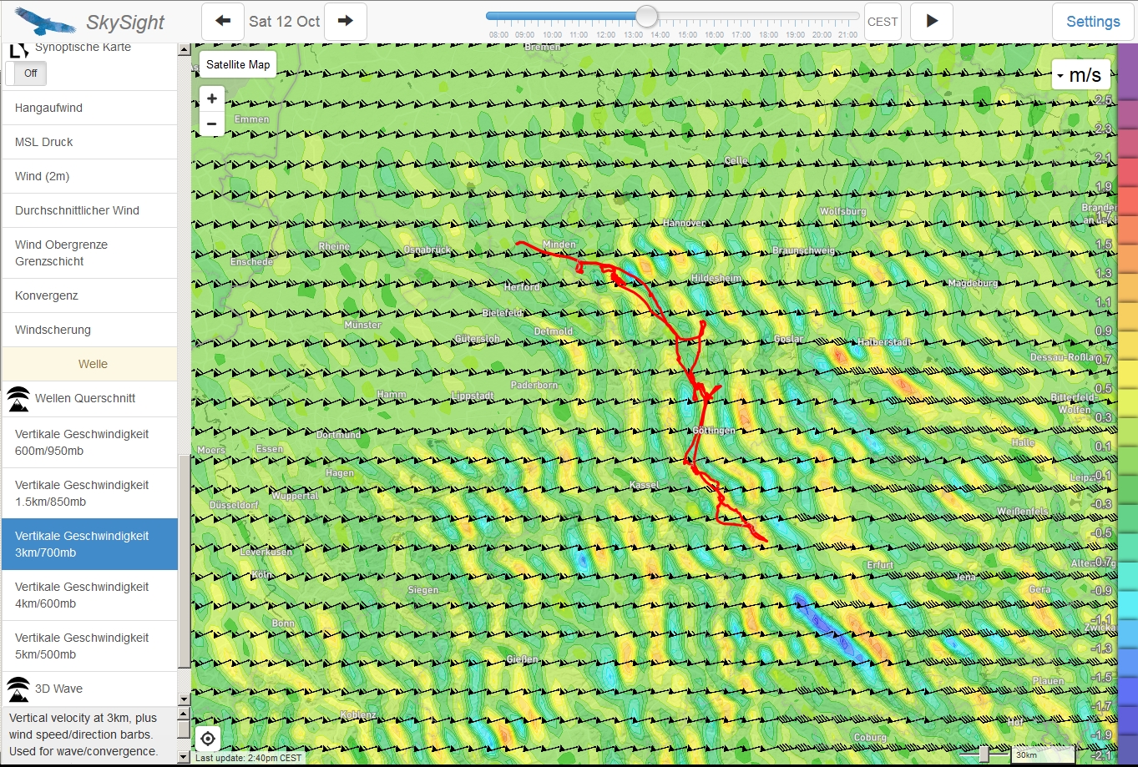Switch to Satellite Map view
The height and width of the screenshot is (767, 1138).
pos(238,64)
